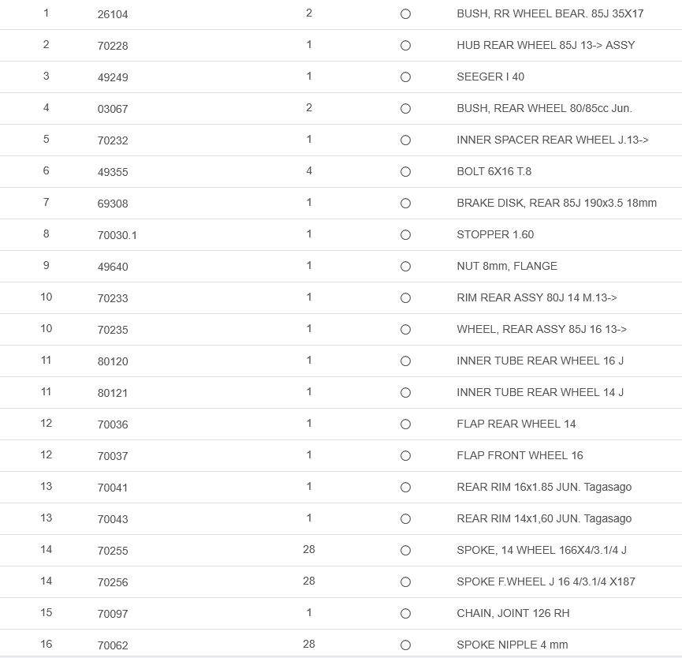
Task: Select the circle for BRAKE DISK, REAR row
Action: coord(405,204)
